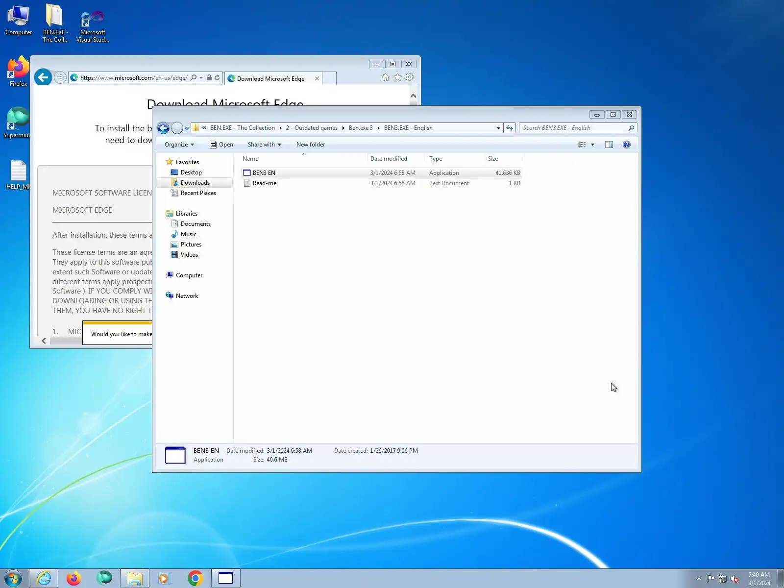Image resolution: width=784 pixels, height=588 pixels.
Task: Click the Explorer back arrow button
Action: (163, 128)
